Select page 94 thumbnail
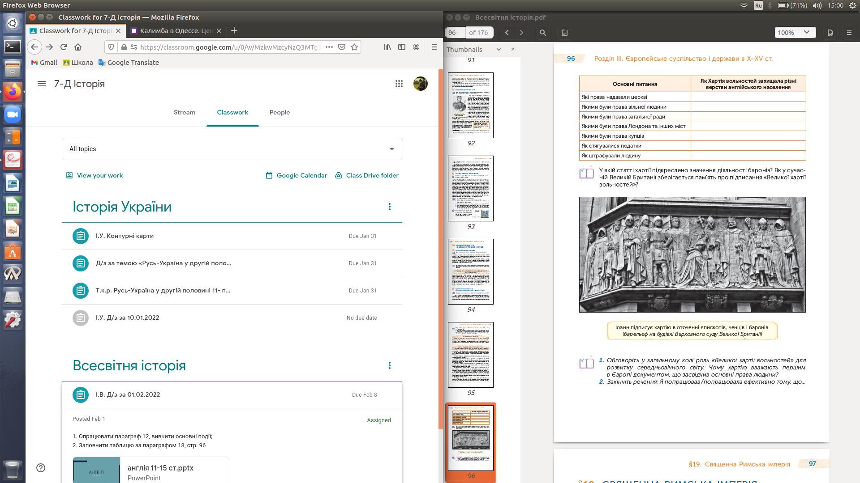 [471, 271]
